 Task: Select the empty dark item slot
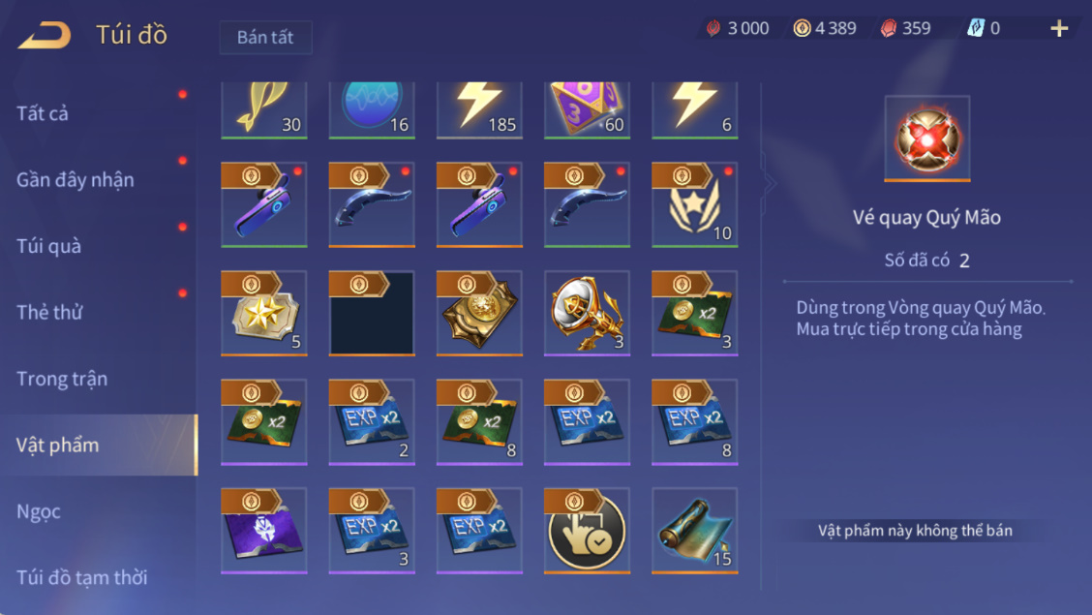coord(372,314)
